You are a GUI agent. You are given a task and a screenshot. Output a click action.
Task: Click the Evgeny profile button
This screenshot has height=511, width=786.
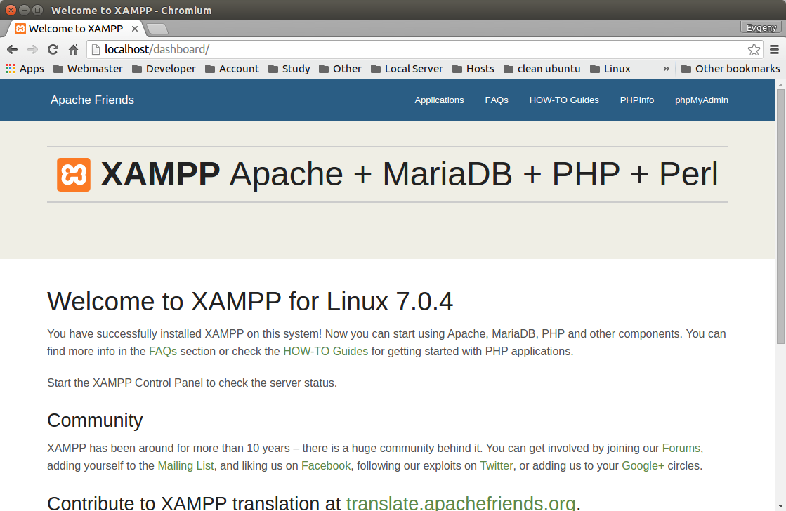(x=761, y=27)
